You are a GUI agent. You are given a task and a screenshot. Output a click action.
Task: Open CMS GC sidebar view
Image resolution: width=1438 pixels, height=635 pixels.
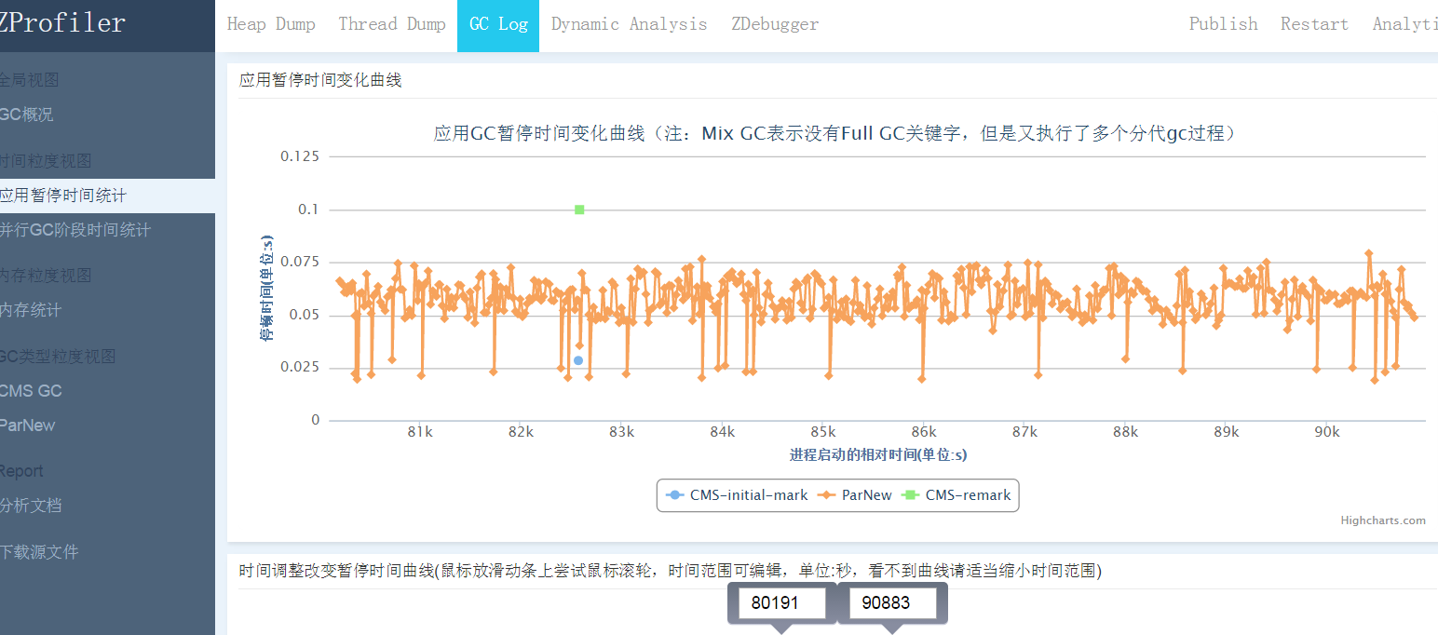[x=31, y=391]
